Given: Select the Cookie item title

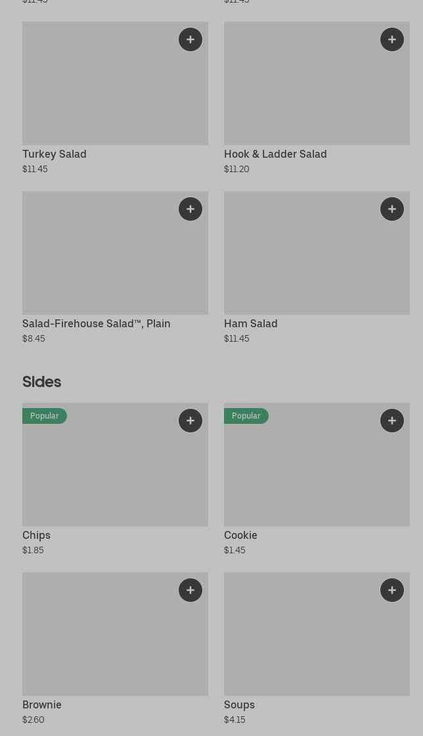Looking at the screenshot, I should coord(240,535).
